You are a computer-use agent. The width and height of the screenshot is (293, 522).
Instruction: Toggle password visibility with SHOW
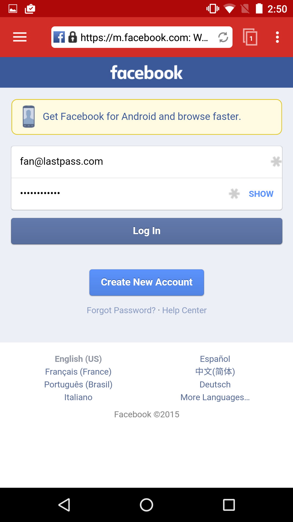pos(261,194)
